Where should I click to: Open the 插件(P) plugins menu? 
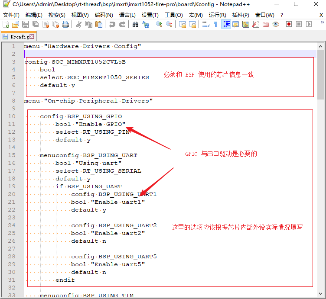[x=241, y=15]
